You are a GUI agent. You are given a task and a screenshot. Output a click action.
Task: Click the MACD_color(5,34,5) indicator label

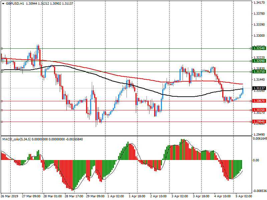17,139
